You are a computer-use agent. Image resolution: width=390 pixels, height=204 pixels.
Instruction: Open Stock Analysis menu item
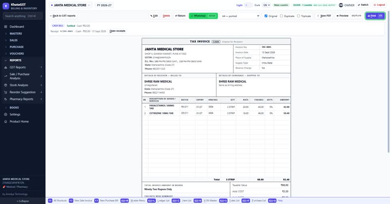tap(22, 85)
